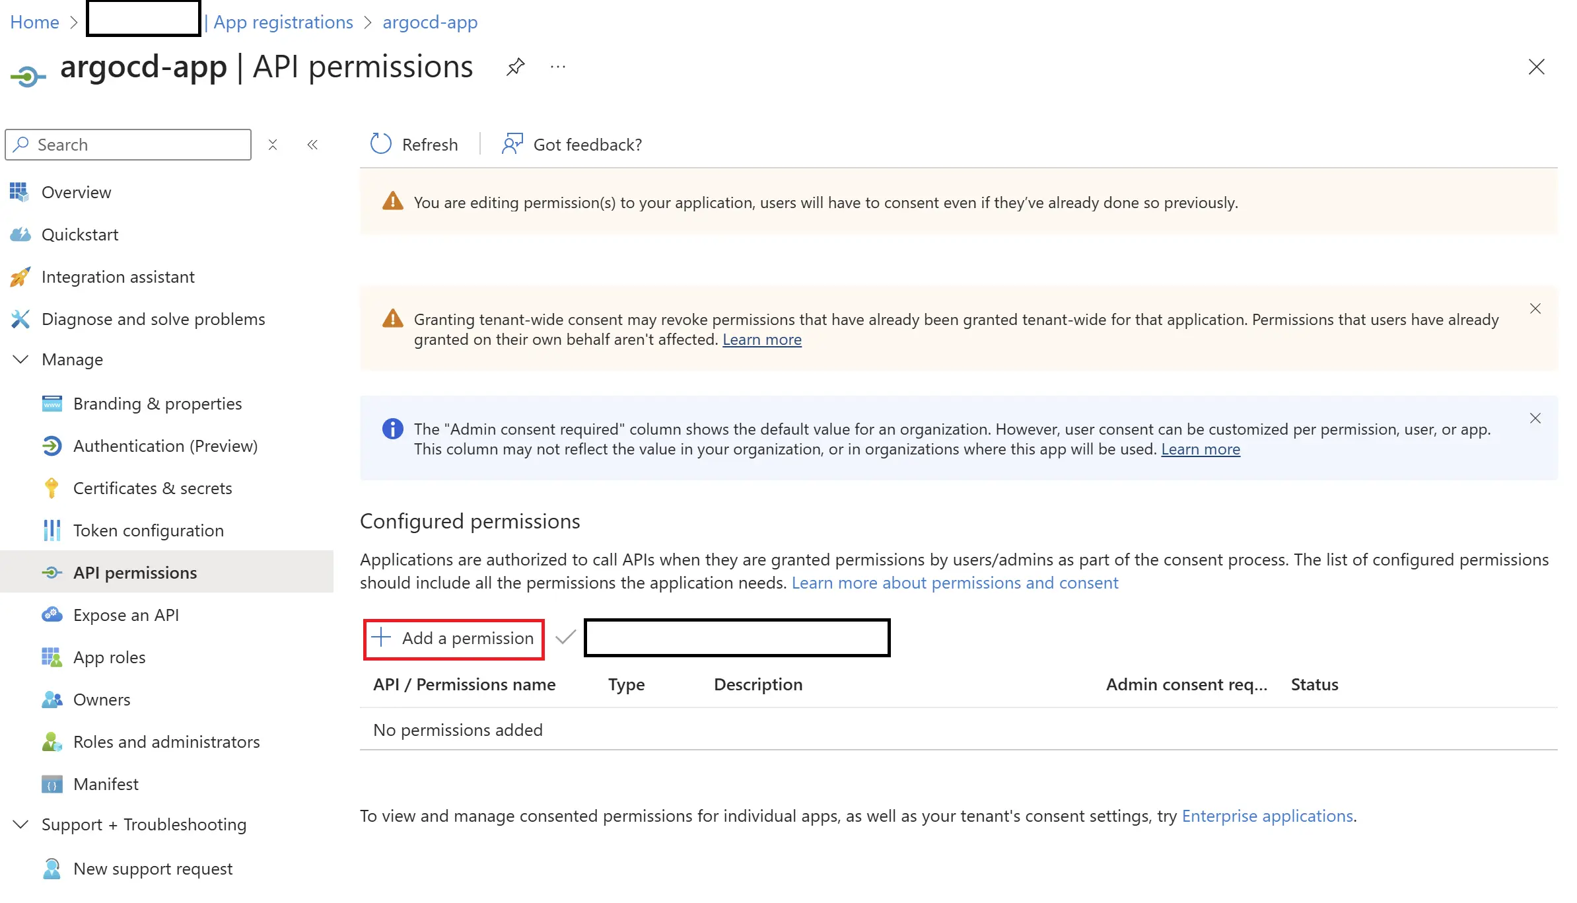Viewport: 1577px width, 903px height.
Task: Click 'Configured permissions' heading
Action: point(470,521)
